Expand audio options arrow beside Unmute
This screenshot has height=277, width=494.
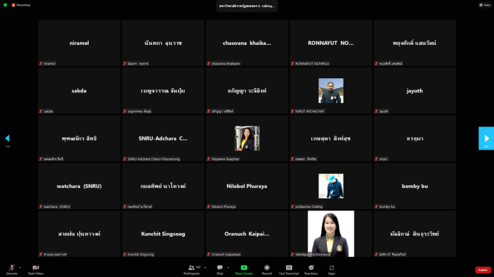[x=20, y=267]
